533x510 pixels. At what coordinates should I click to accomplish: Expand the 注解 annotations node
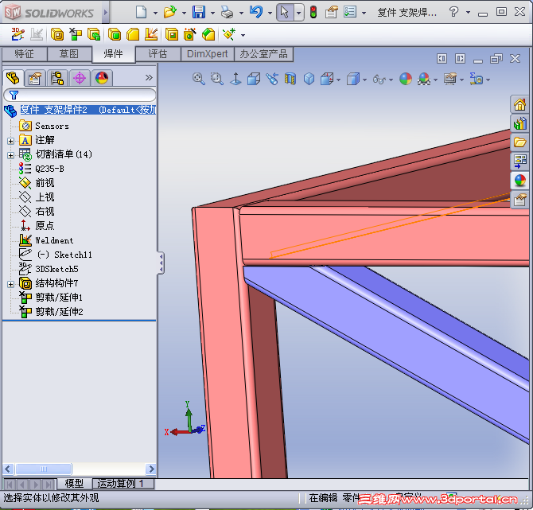(10, 141)
